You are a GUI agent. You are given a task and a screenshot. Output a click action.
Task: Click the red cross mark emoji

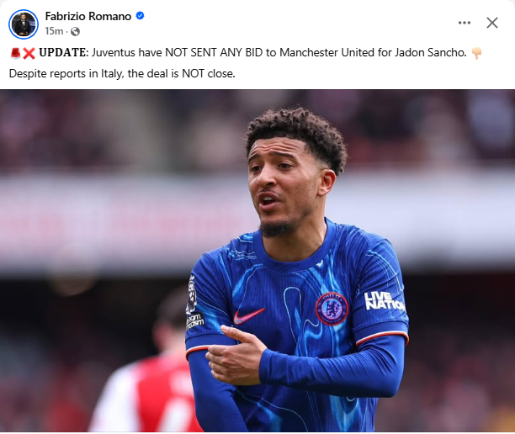[29, 53]
